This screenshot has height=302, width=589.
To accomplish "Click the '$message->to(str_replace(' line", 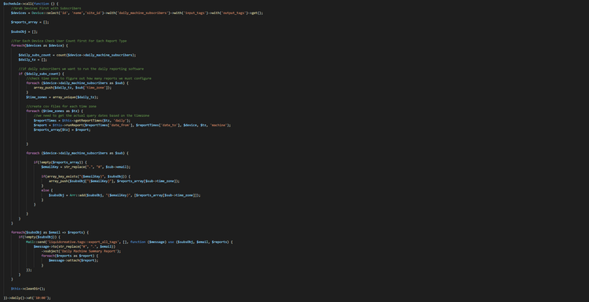I will pos(75,246).
